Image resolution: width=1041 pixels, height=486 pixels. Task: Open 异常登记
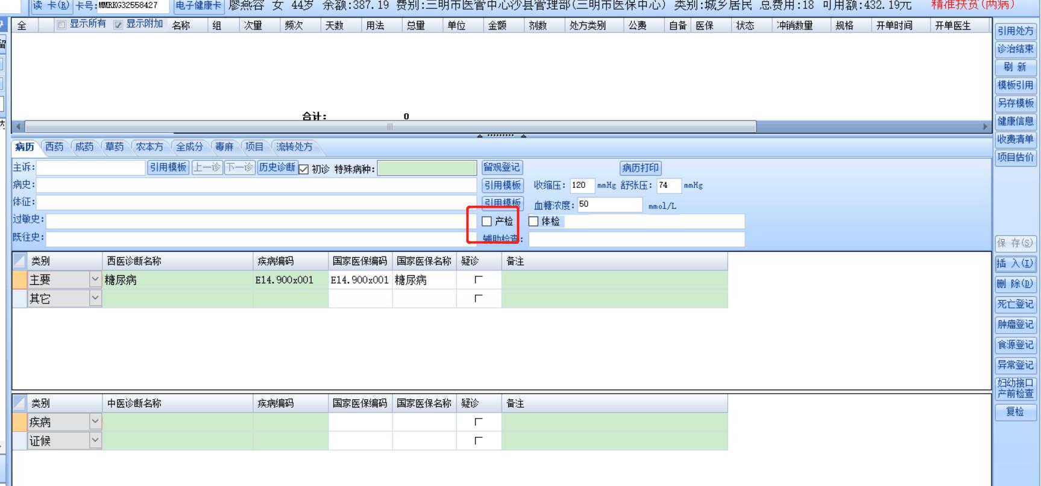[x=1016, y=365]
